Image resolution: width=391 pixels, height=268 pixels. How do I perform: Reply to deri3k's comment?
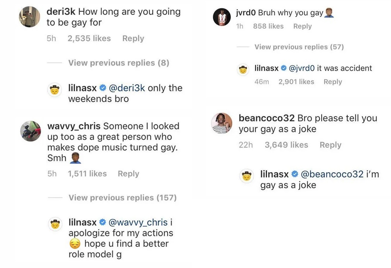coord(133,38)
